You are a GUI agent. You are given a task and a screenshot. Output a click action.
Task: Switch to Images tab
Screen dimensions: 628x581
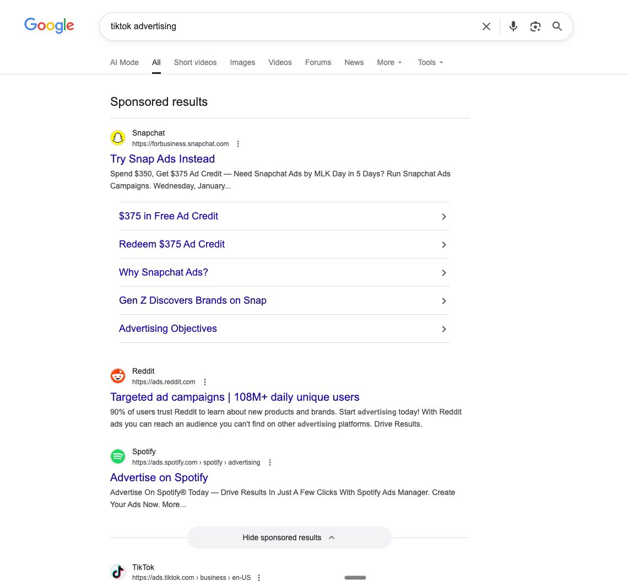coord(242,62)
